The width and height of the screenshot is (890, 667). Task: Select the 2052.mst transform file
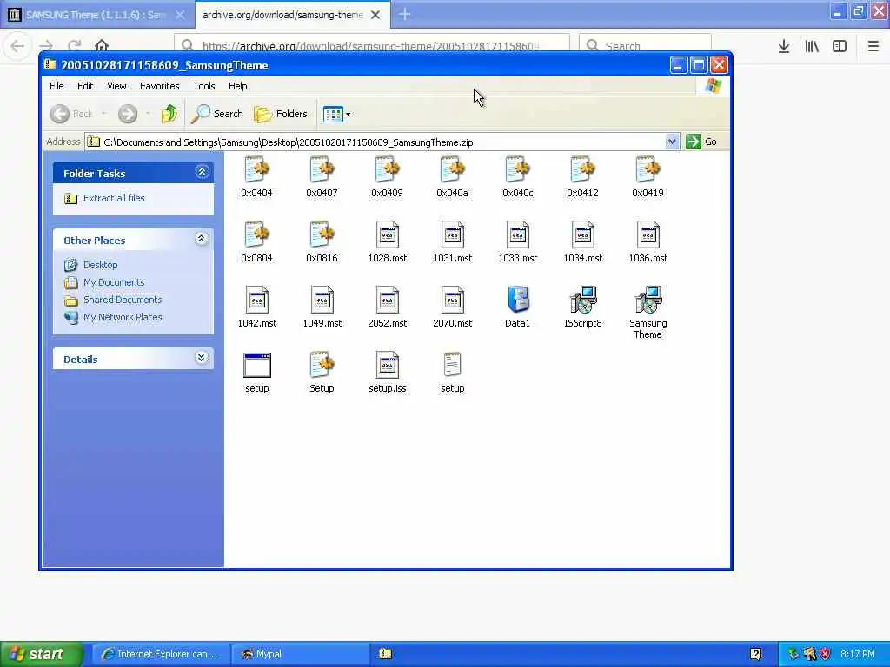click(387, 300)
